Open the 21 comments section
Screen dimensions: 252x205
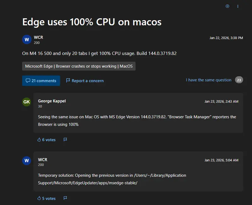tap(41, 81)
